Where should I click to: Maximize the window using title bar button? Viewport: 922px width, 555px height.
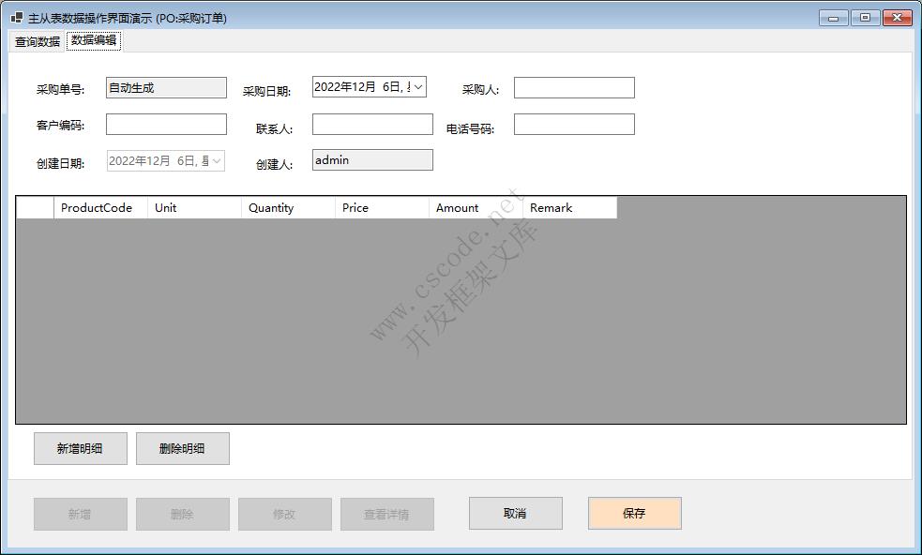click(865, 18)
